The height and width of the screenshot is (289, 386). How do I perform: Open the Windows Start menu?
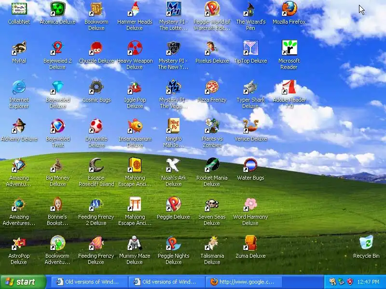[23, 282]
